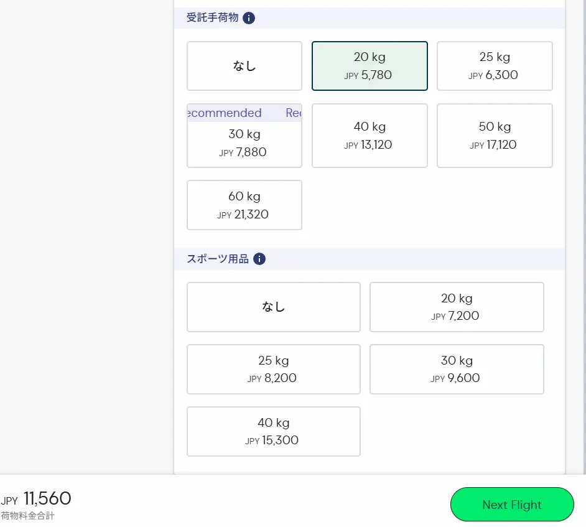Select 25 kg sports equipment JPY 8,200
586x527 pixels.
tap(274, 369)
